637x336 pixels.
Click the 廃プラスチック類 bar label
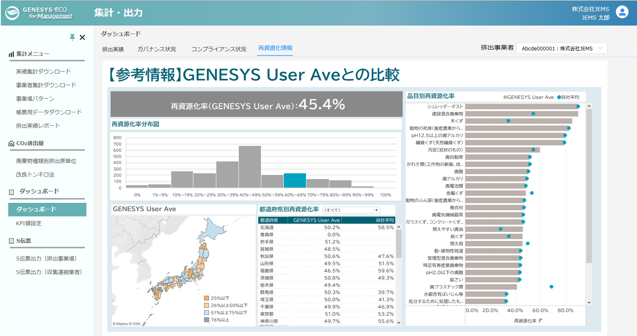pyautogui.click(x=446, y=287)
